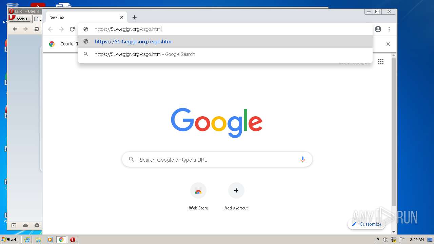Click the Action Center flag icon
434x244 pixels.
pos(402,240)
